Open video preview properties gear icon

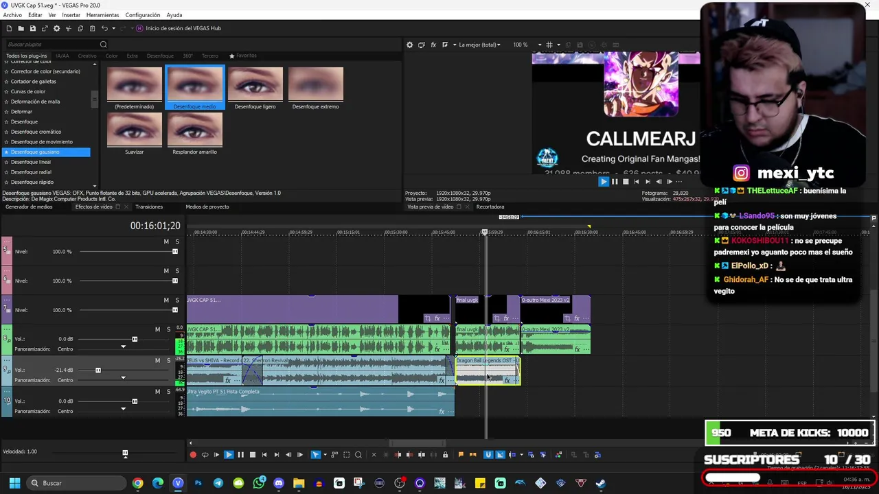[410, 45]
